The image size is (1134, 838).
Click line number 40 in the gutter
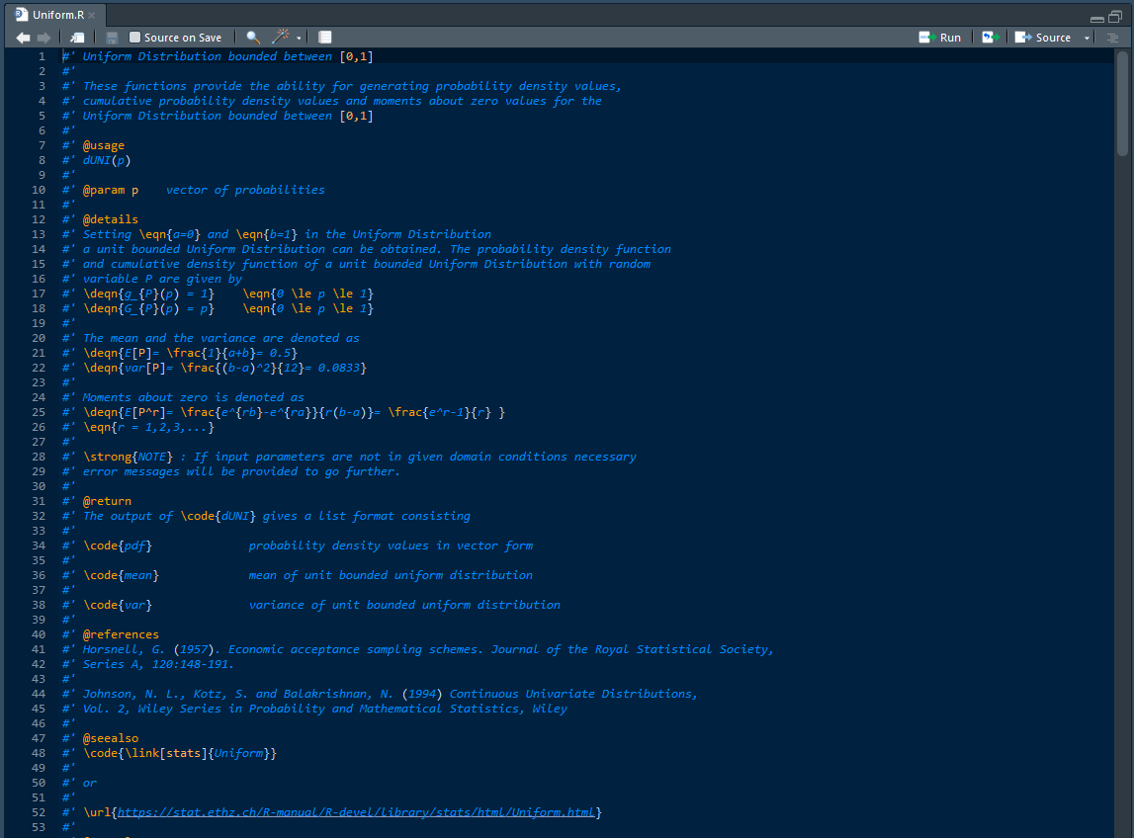pos(39,634)
